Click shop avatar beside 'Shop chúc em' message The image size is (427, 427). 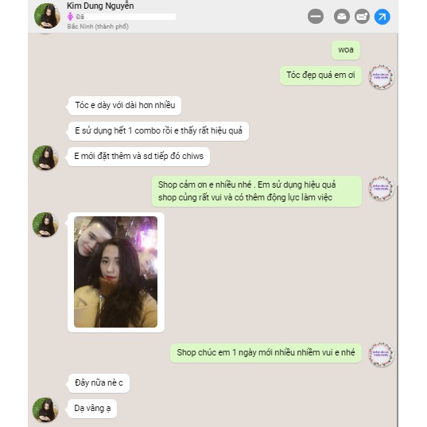click(381, 355)
